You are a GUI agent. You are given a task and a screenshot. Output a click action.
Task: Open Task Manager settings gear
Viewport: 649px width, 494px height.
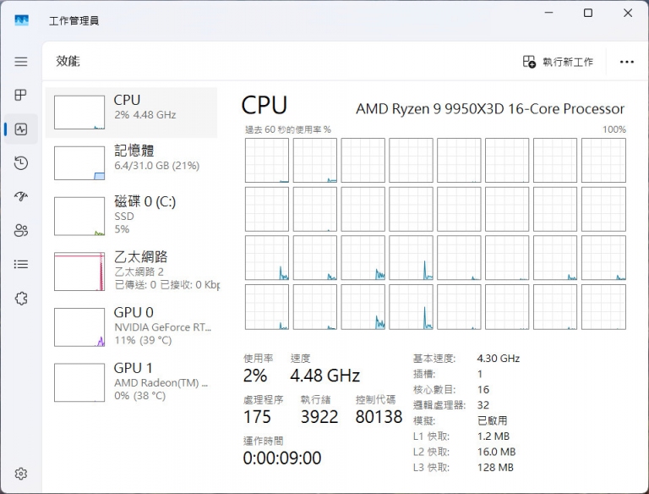click(x=21, y=474)
